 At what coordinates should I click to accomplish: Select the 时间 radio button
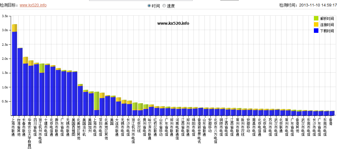pos(149,6)
